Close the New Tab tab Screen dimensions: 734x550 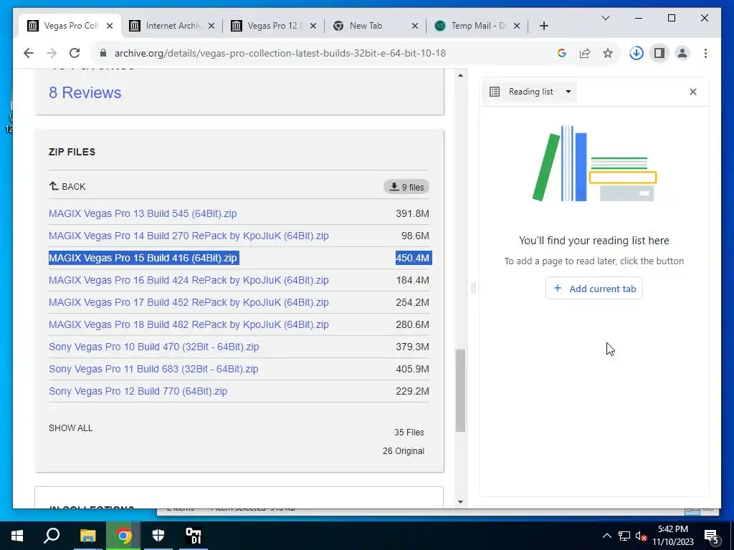tap(415, 26)
